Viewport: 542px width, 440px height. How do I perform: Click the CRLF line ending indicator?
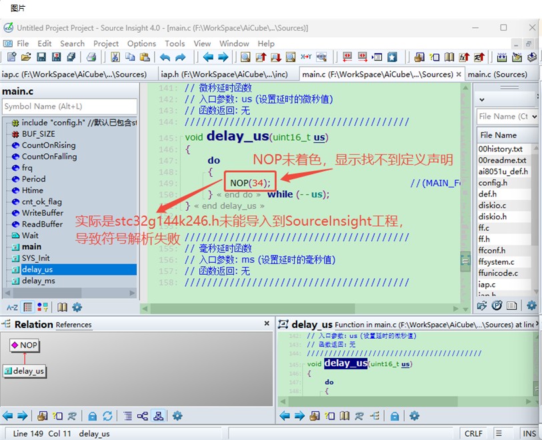pyautogui.click(x=473, y=433)
